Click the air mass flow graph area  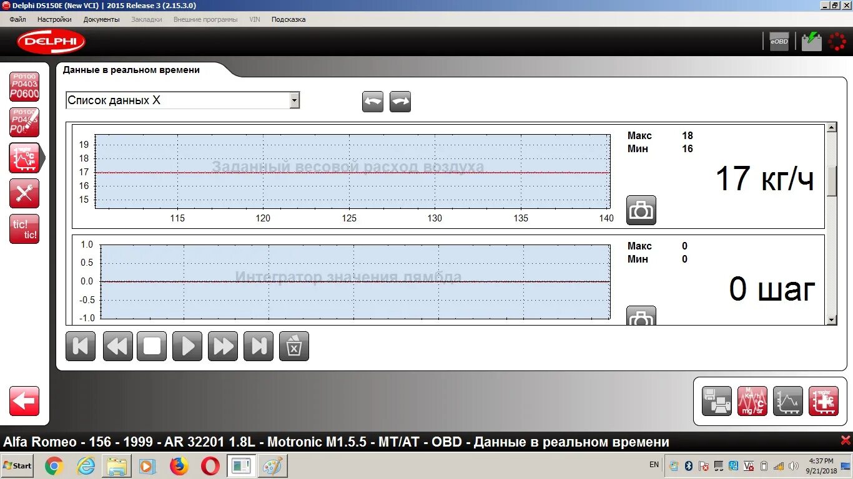[x=353, y=172]
